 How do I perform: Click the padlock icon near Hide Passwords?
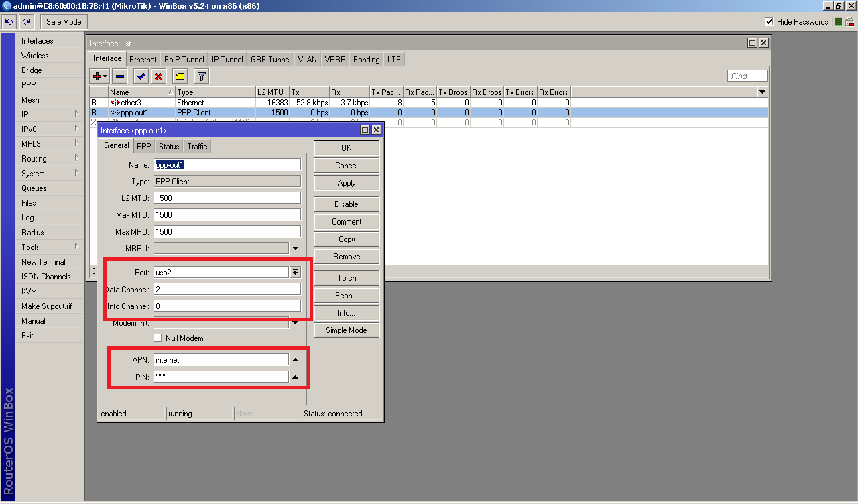[849, 22]
